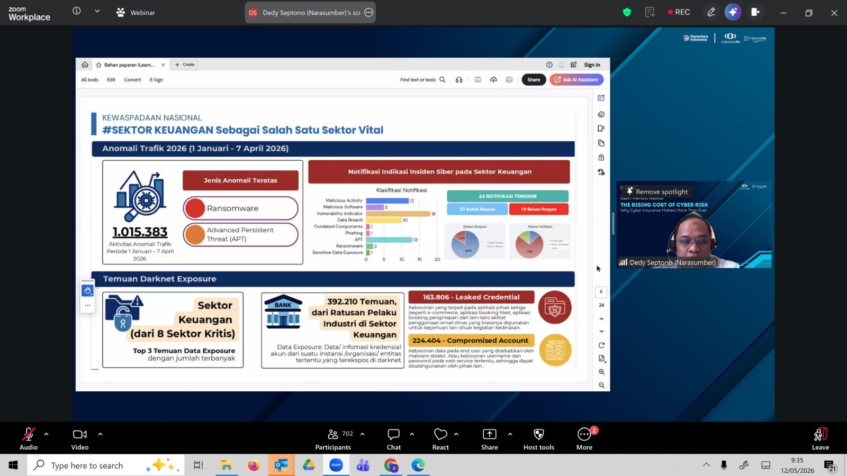Click the REC recording indicator

coord(679,12)
